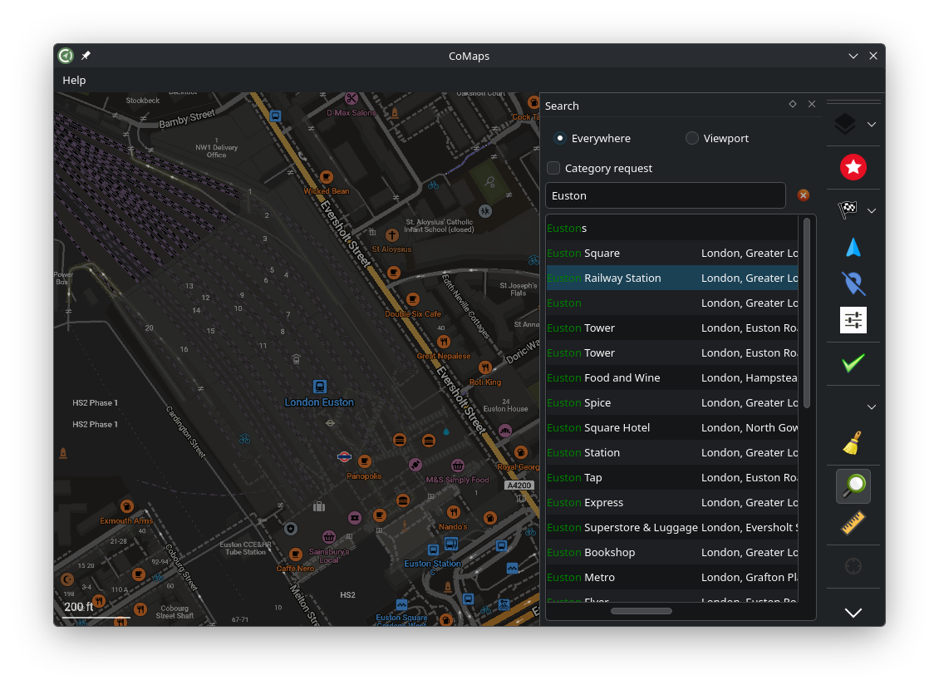The width and height of the screenshot is (939, 690).
Task: Click the D-Max Salons scissors marker
Action: (x=352, y=98)
